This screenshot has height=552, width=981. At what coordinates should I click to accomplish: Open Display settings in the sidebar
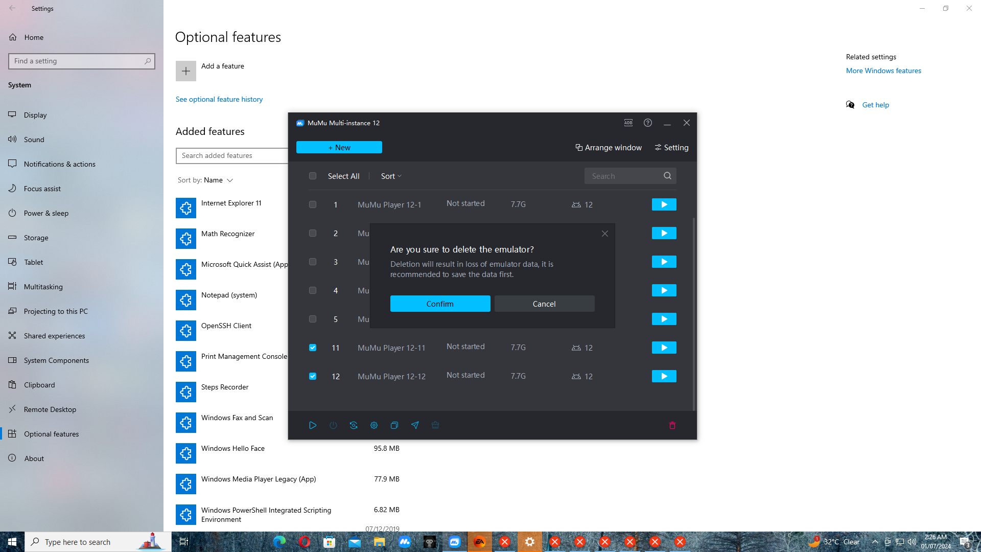click(x=82, y=115)
